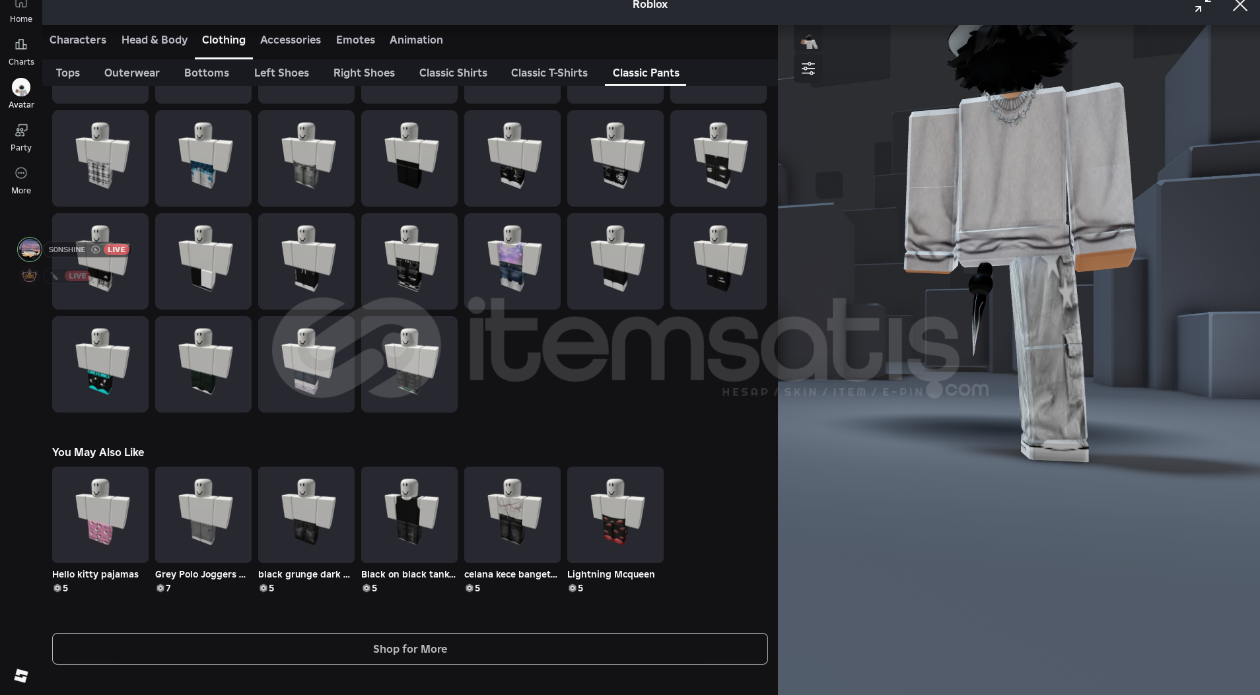The width and height of the screenshot is (1260, 695).
Task: Select the Clothing tab
Action: pos(224,40)
